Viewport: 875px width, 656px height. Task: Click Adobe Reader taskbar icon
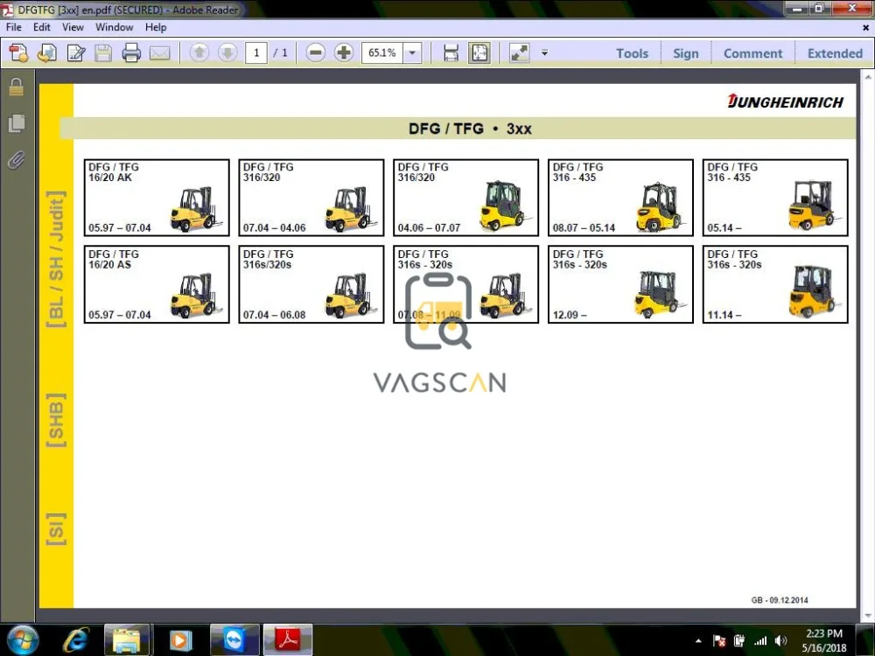click(x=288, y=640)
